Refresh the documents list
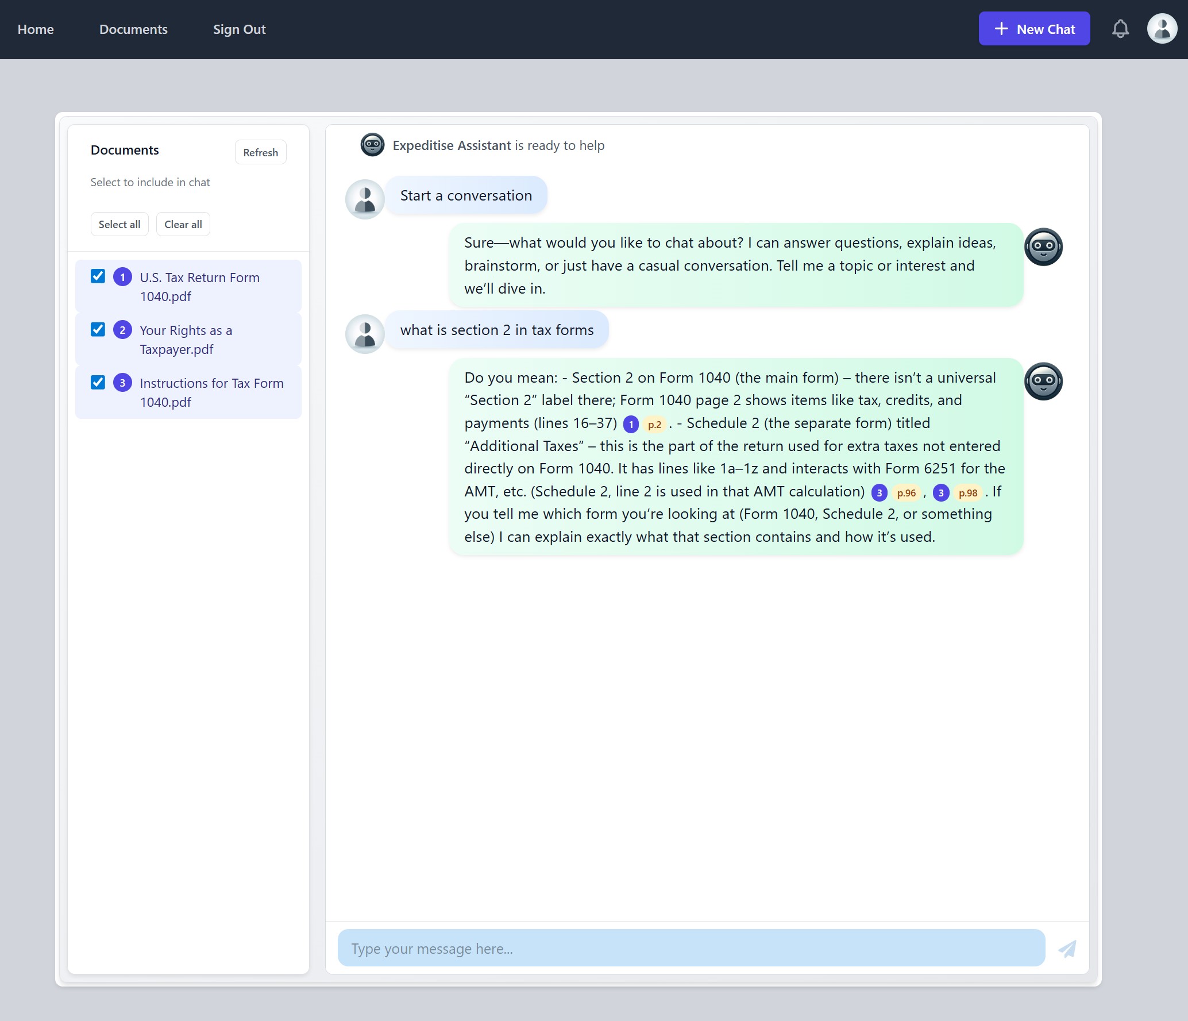 (260, 152)
